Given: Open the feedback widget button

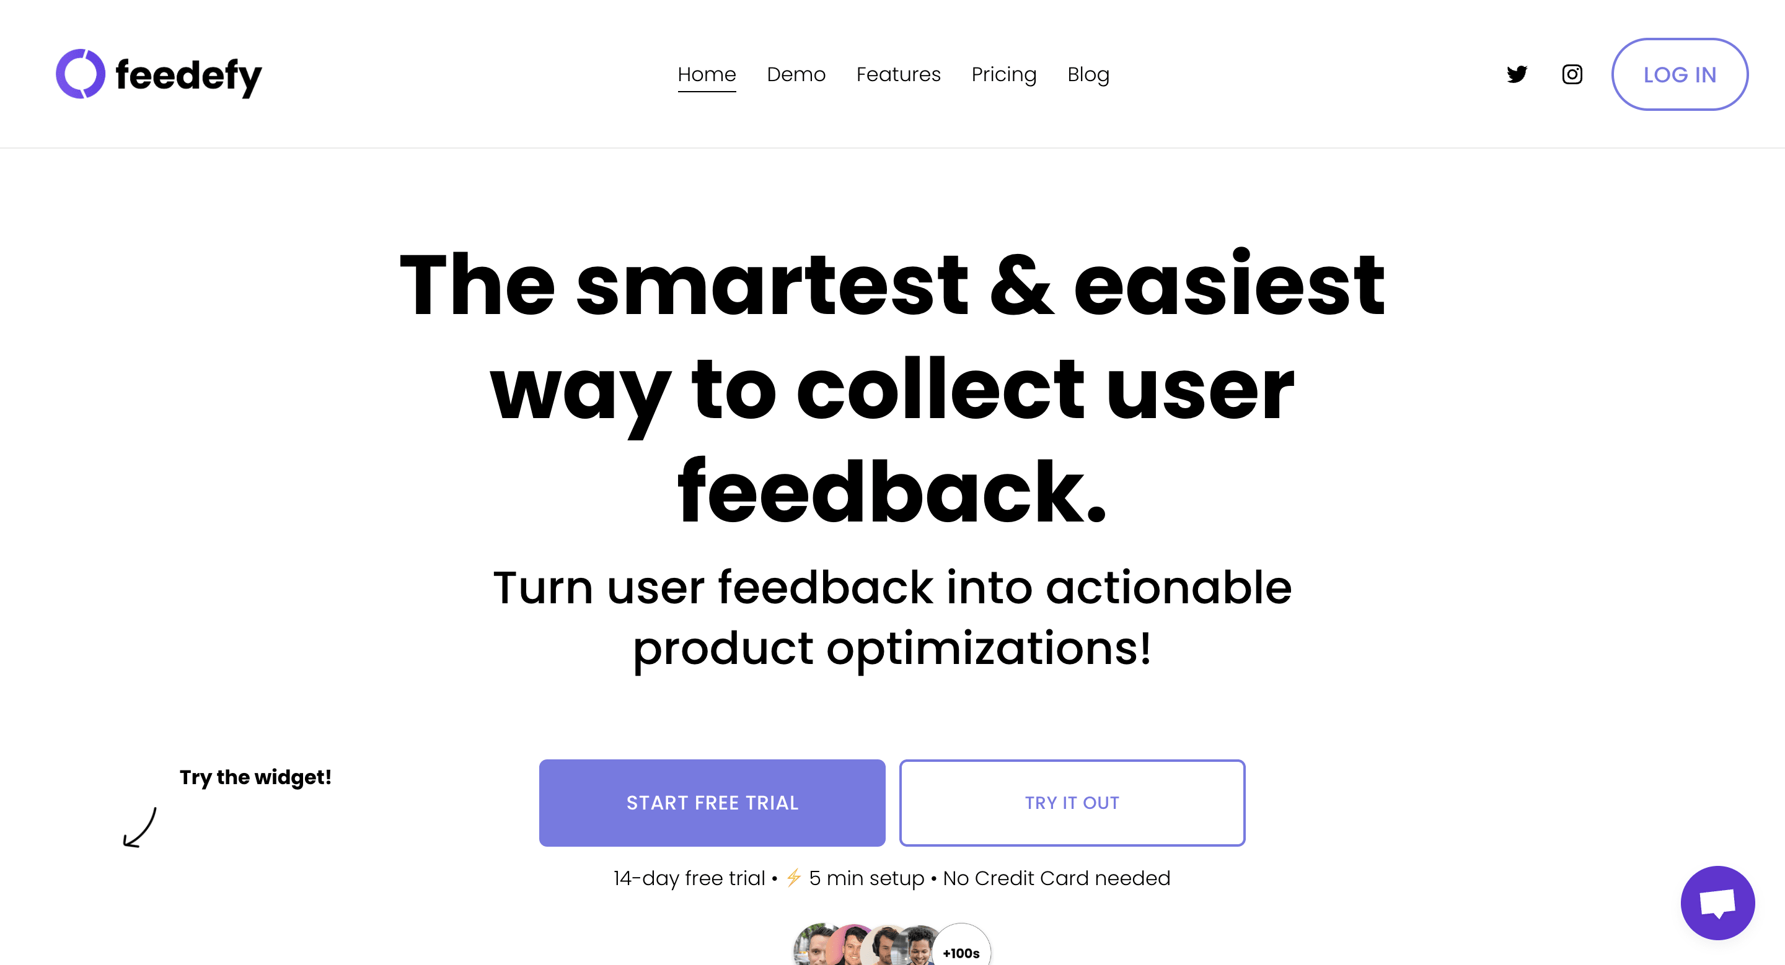Looking at the screenshot, I should [1717, 901].
